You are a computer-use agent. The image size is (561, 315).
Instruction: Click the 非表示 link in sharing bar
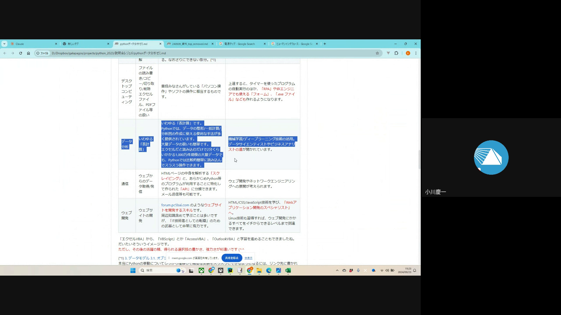point(248,258)
